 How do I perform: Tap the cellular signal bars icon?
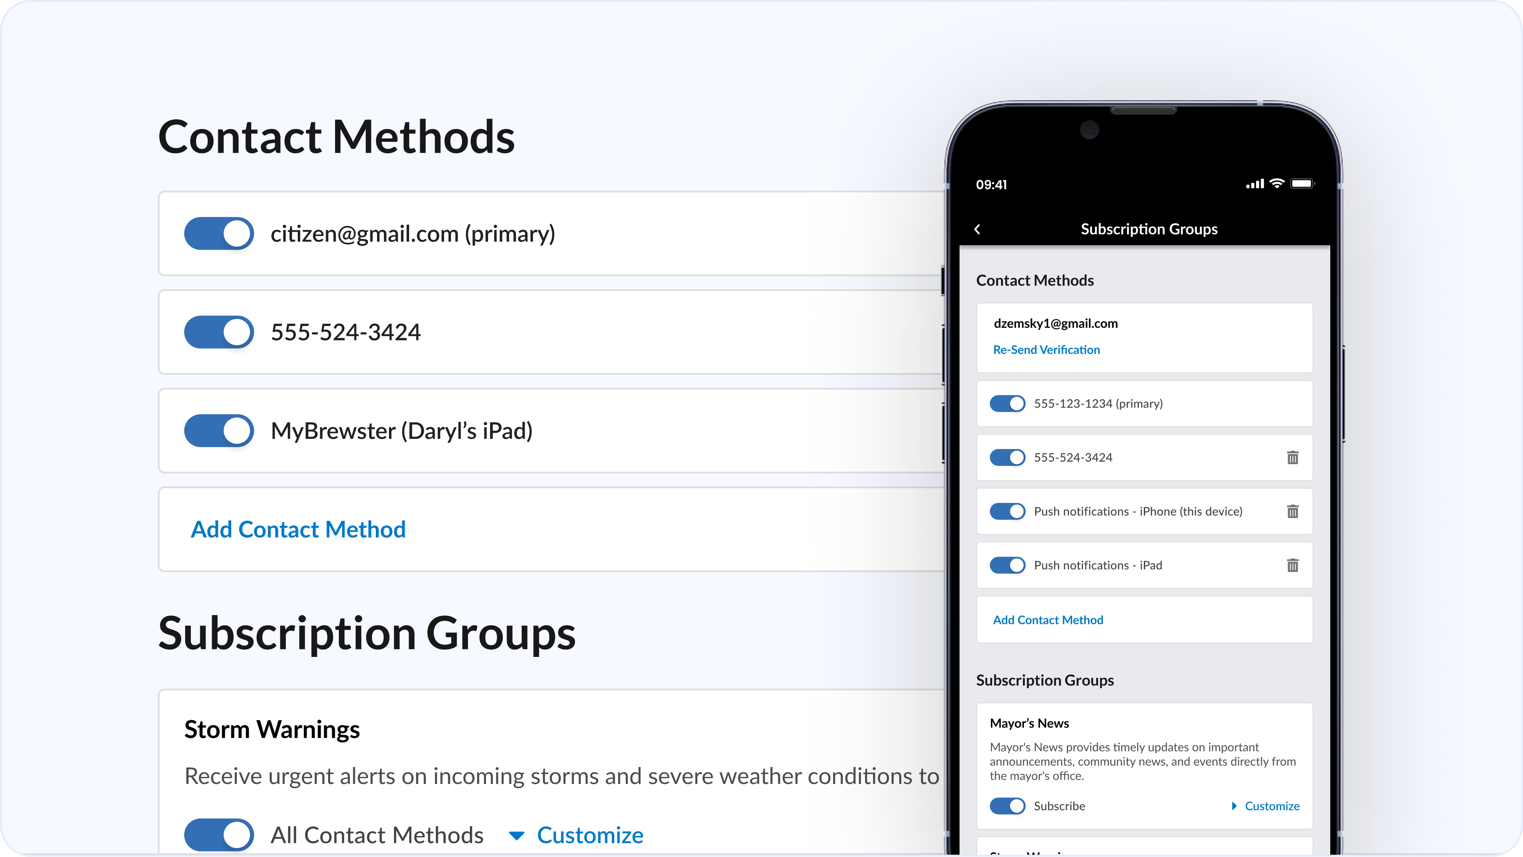pos(1255,184)
